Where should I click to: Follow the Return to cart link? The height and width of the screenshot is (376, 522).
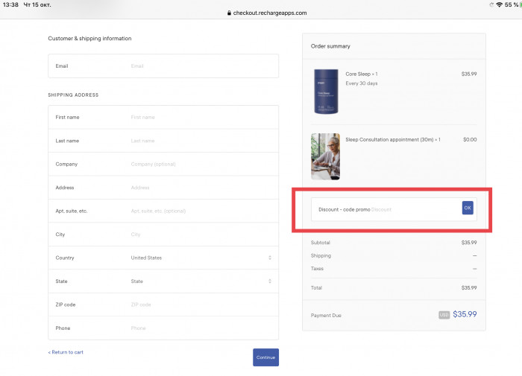(x=66, y=352)
